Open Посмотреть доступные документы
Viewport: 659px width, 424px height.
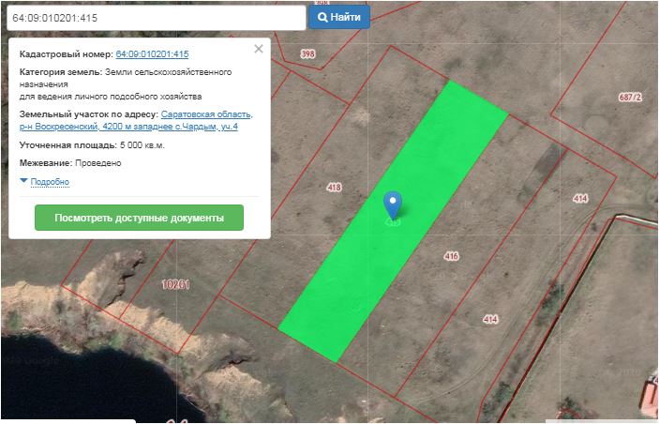coord(139,218)
